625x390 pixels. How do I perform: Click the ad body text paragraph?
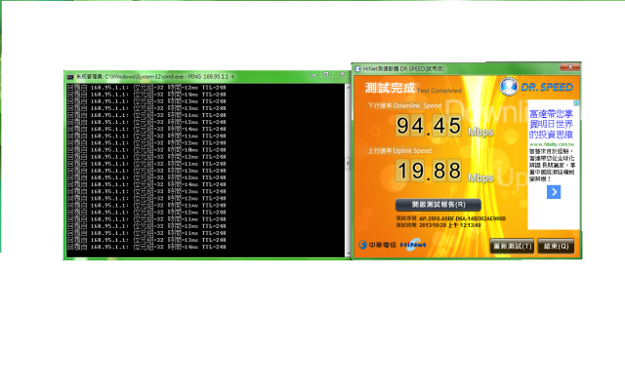[x=552, y=165]
